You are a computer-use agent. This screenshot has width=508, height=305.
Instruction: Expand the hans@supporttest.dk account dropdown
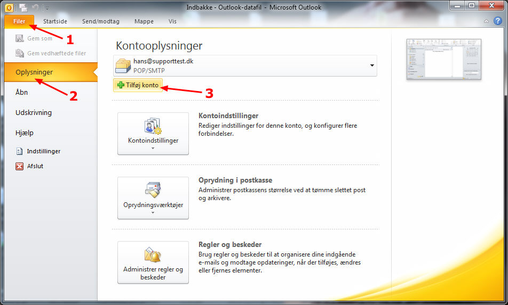pos(371,65)
